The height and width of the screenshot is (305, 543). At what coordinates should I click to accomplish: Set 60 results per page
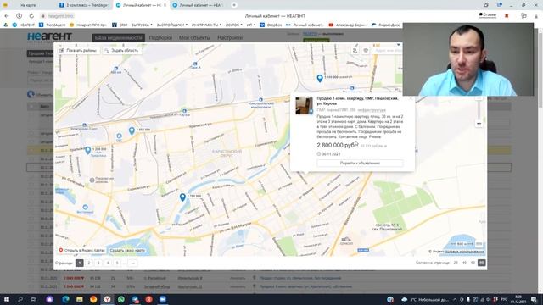coord(473,263)
